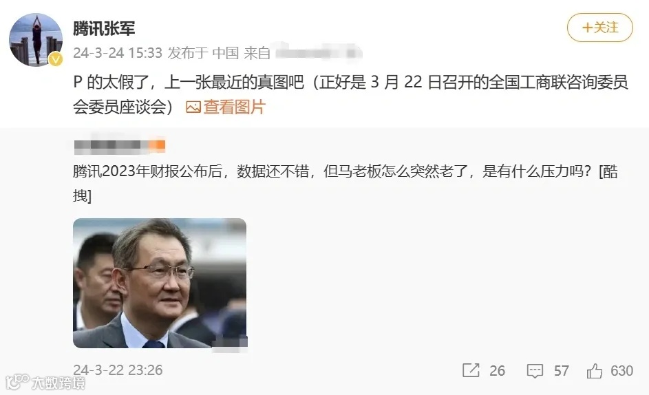Viewport: 649px width, 395px height.
Task: Open comments via the speech bubble icon
Action: 535,371
